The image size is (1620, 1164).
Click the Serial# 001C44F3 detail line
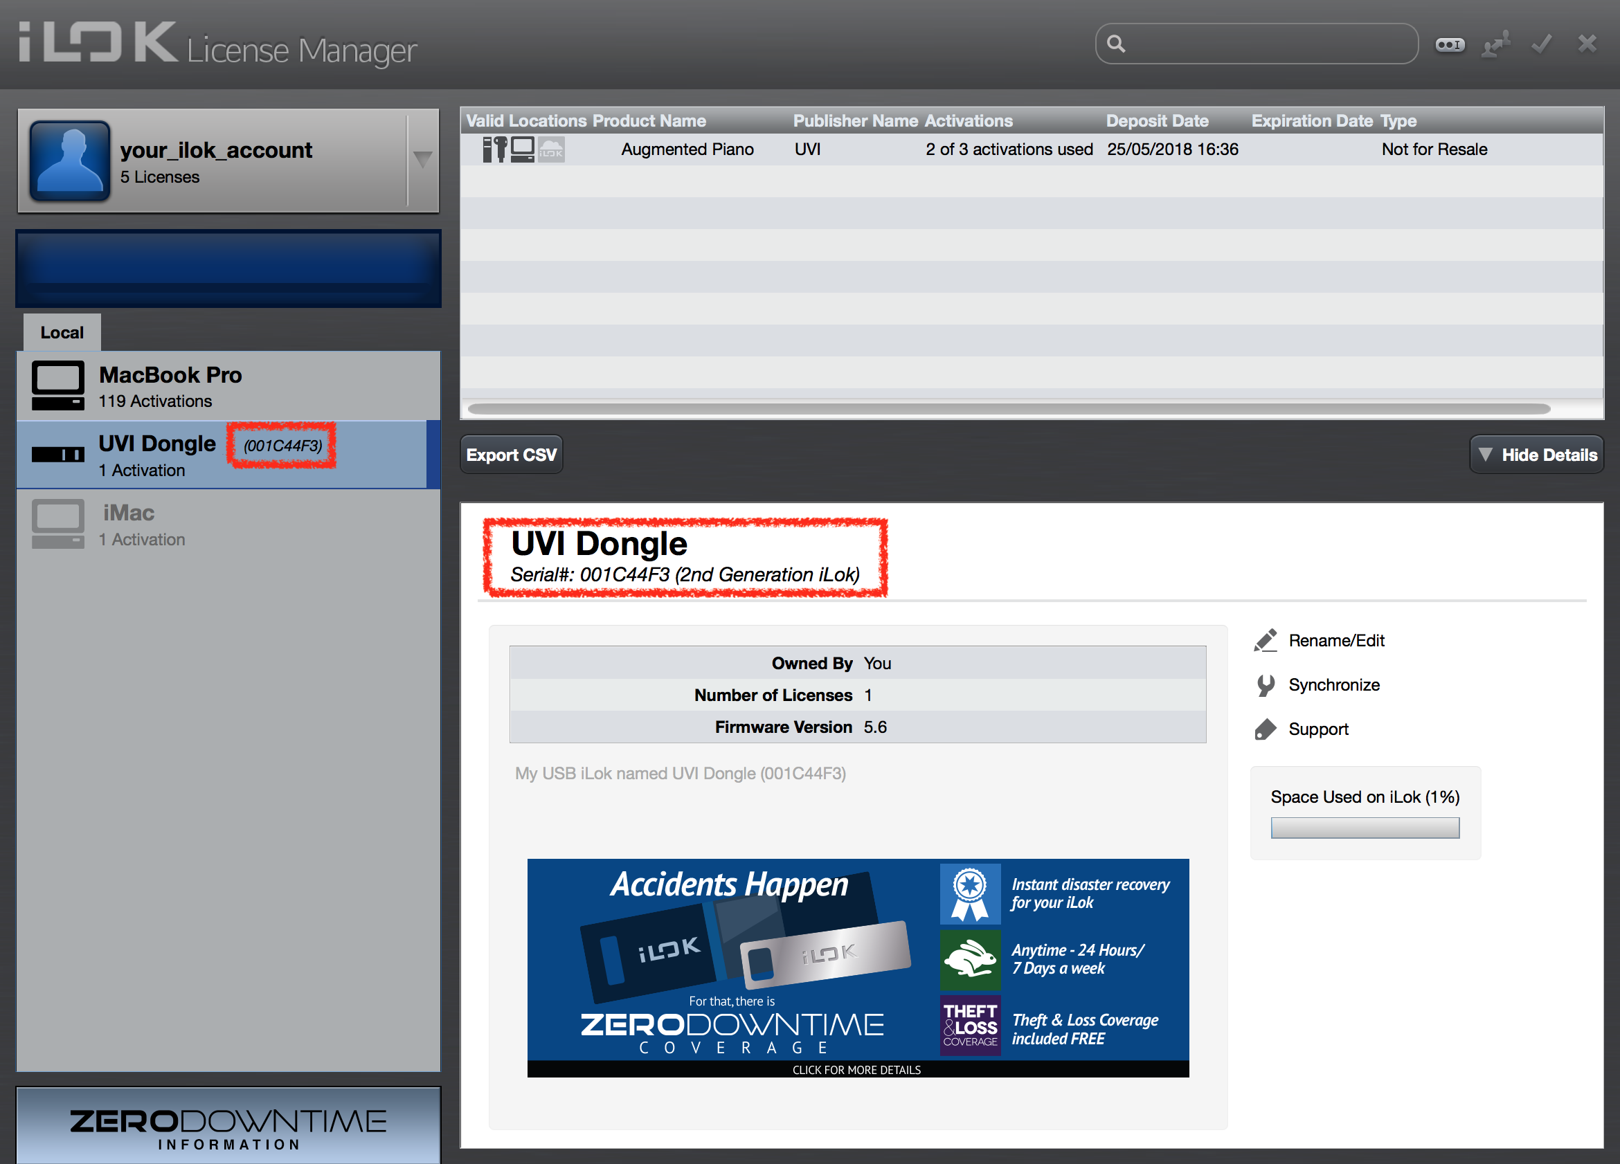point(684,575)
